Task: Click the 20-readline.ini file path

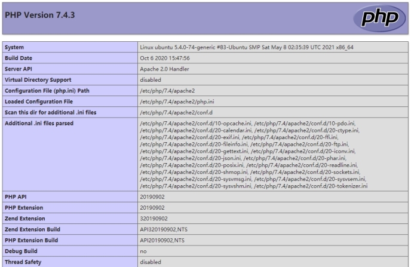Action: point(302,165)
